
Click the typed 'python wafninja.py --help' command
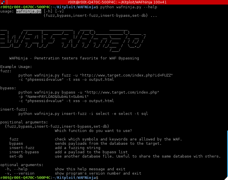[x=129, y=7]
